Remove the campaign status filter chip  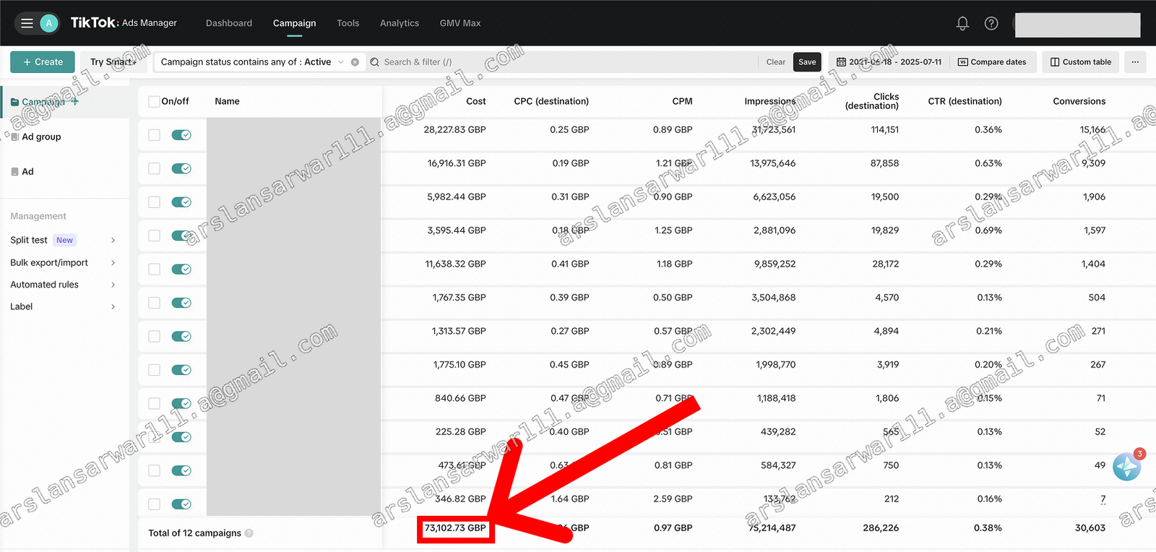pos(355,62)
